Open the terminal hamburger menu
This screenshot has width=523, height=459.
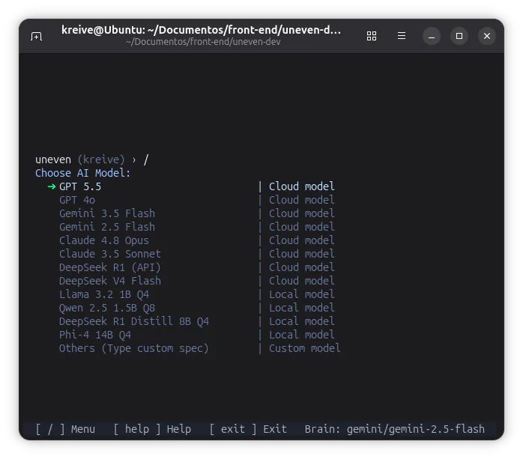tap(402, 36)
